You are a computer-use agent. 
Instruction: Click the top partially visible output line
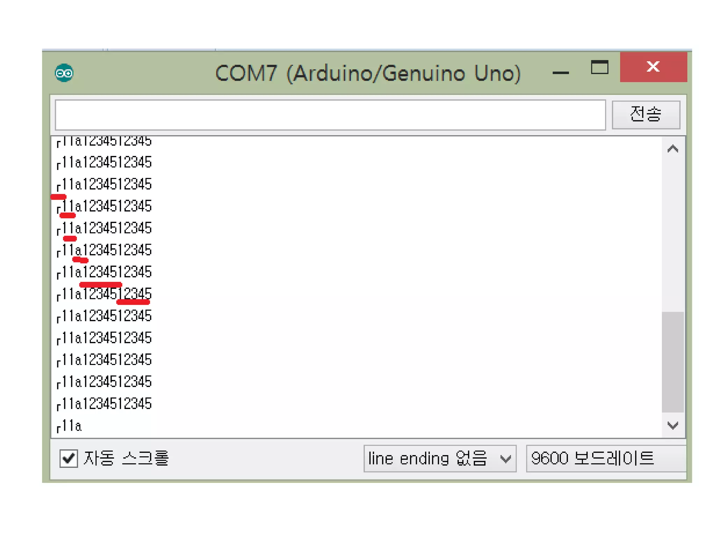[x=104, y=141]
